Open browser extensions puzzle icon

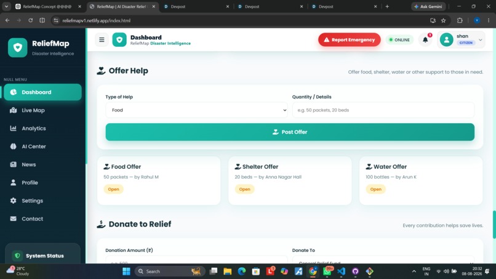tap(460, 20)
